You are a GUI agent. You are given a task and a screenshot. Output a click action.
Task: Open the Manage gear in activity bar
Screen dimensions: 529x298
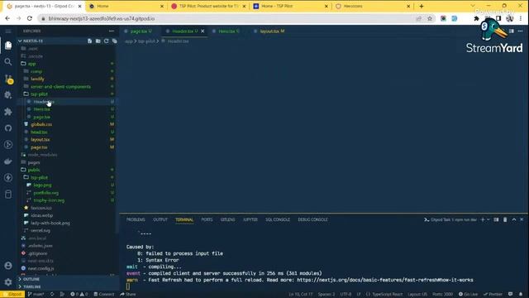pos(8,281)
